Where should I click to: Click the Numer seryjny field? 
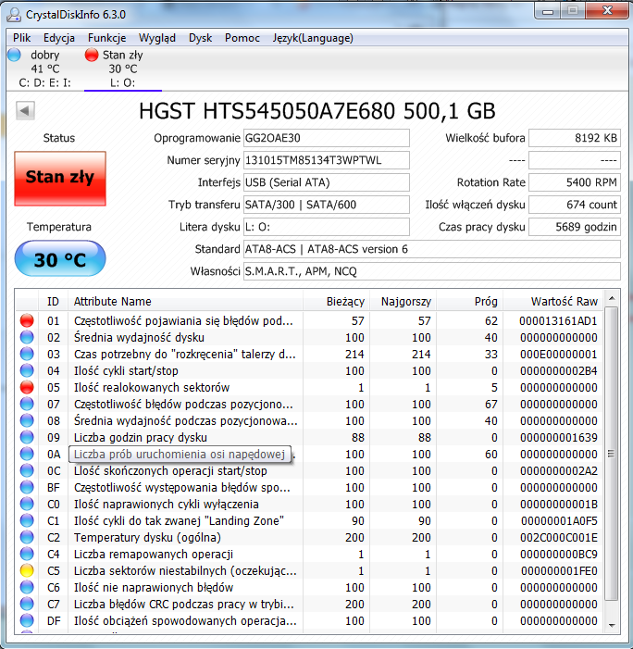pos(327,160)
